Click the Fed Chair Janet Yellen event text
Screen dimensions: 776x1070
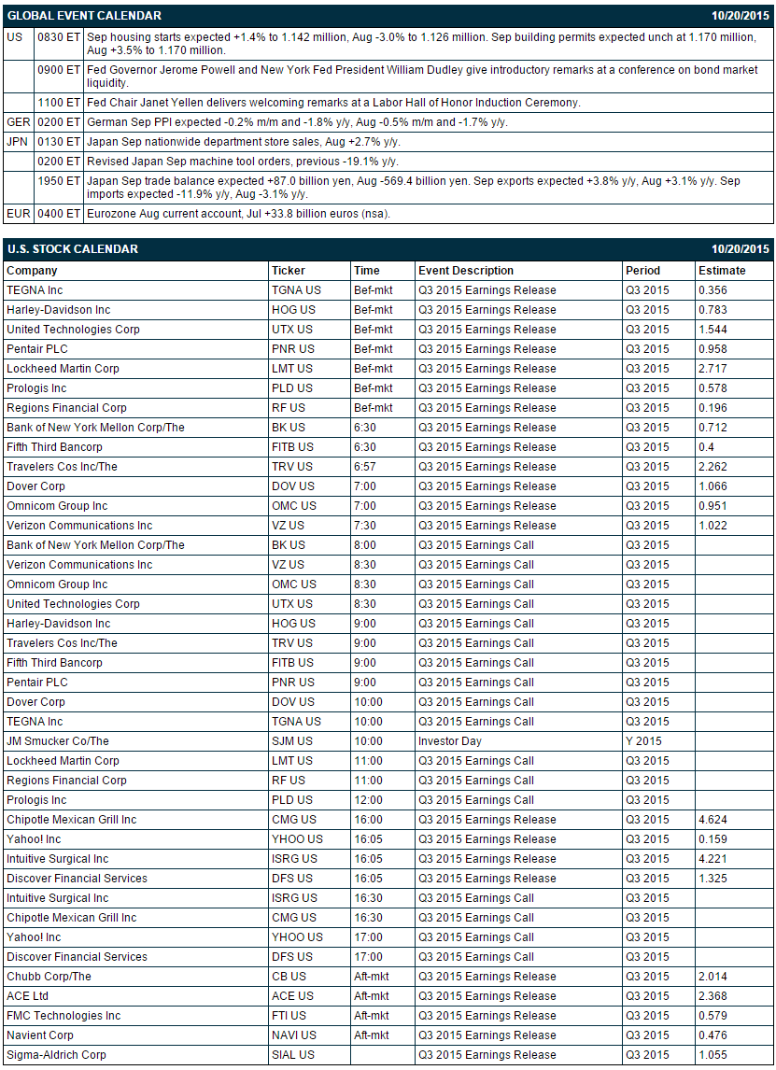click(x=333, y=103)
